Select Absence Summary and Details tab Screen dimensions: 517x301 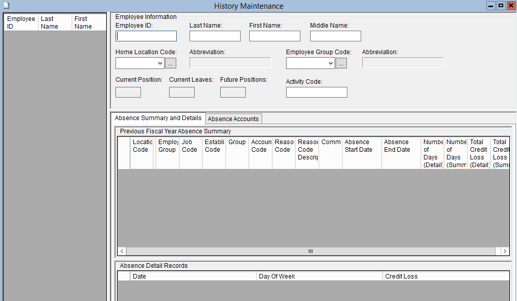(x=158, y=118)
